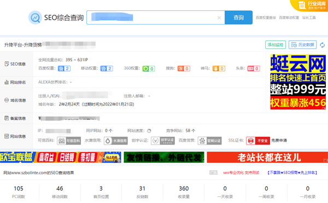Clear the search box with the X icon

coord(219,18)
